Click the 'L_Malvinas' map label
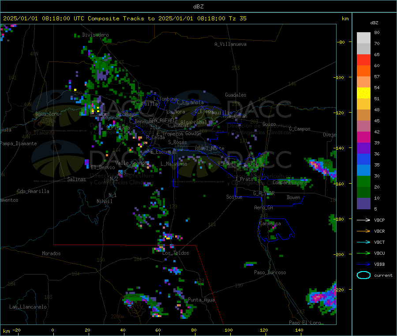Screen dimensions: 397x336 coord(174,164)
